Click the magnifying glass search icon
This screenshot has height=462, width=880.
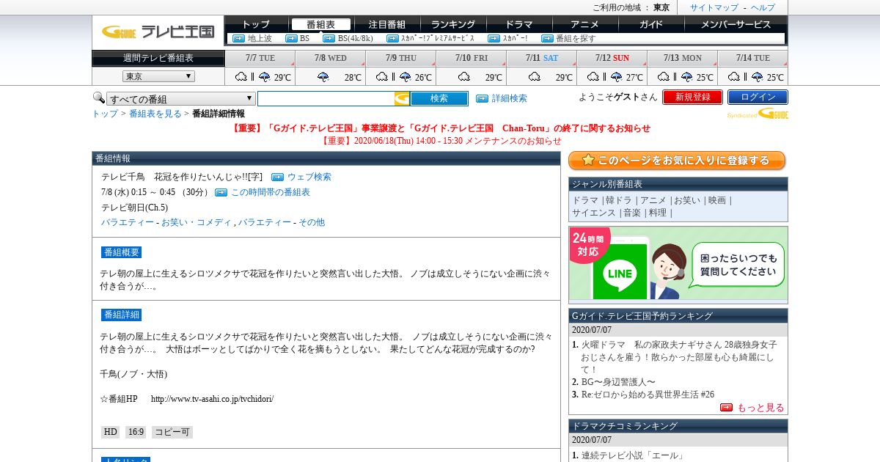coord(98,98)
